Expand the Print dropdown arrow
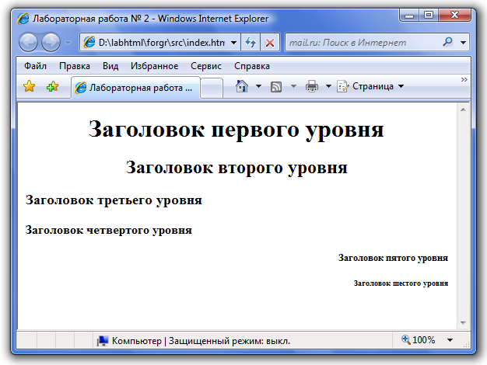Viewport: 487px width, 365px height. [328, 86]
